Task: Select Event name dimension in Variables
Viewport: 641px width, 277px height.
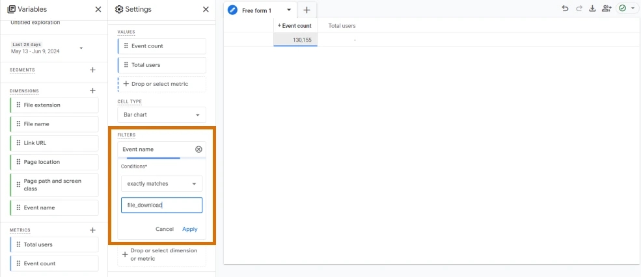Action: (x=54, y=207)
